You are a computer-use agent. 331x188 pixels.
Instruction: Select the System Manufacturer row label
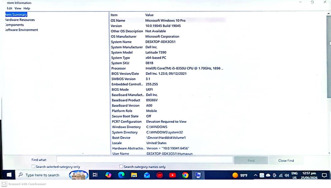(x=127, y=47)
